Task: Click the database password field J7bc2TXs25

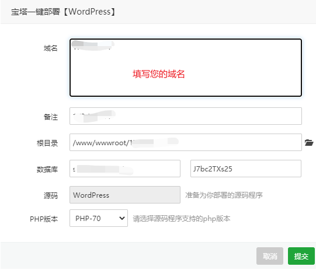Action: pos(246,169)
